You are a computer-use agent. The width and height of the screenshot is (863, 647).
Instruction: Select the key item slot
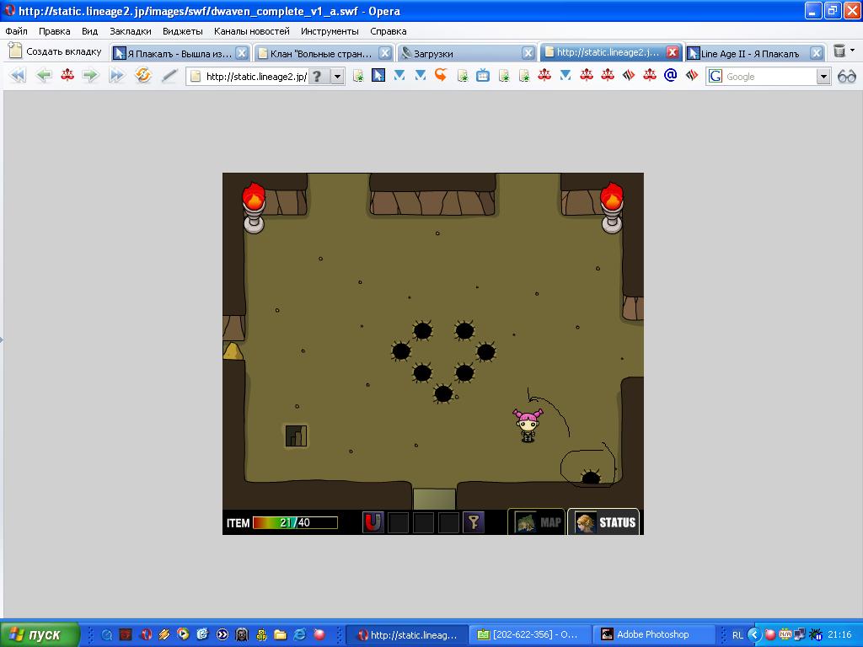474,522
